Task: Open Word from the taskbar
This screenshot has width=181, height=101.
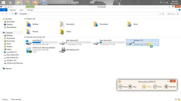Action: tap(44, 3)
